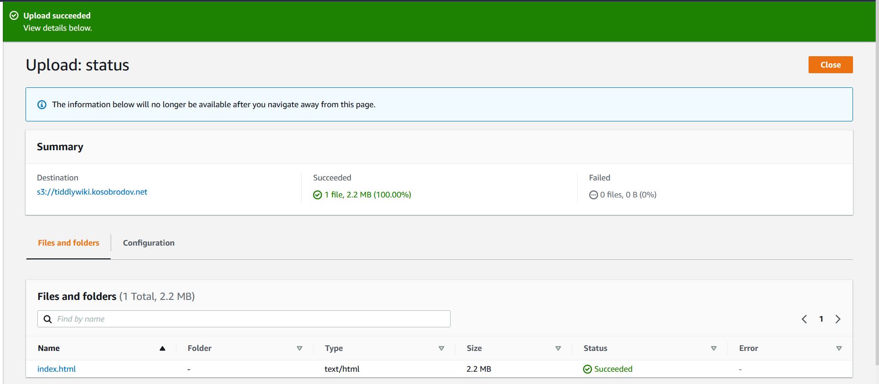Click the Succeeded check icon for index.html

point(587,369)
